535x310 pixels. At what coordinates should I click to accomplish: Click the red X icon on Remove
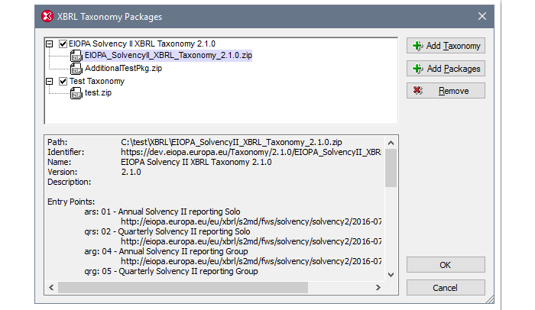[417, 91]
